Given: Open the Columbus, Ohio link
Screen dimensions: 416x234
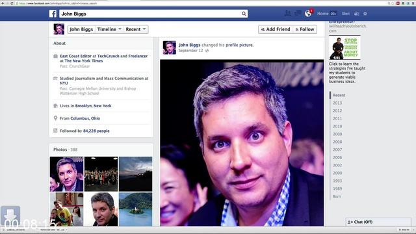Looking at the screenshot, I should pos(85,118).
